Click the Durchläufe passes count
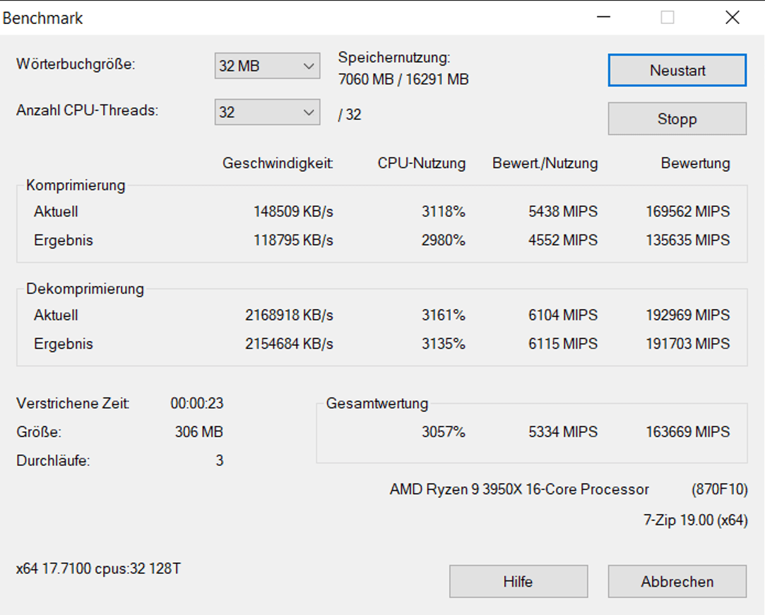The image size is (765, 615). coord(220,461)
